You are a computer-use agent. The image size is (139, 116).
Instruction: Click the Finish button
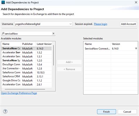pos(106,112)
